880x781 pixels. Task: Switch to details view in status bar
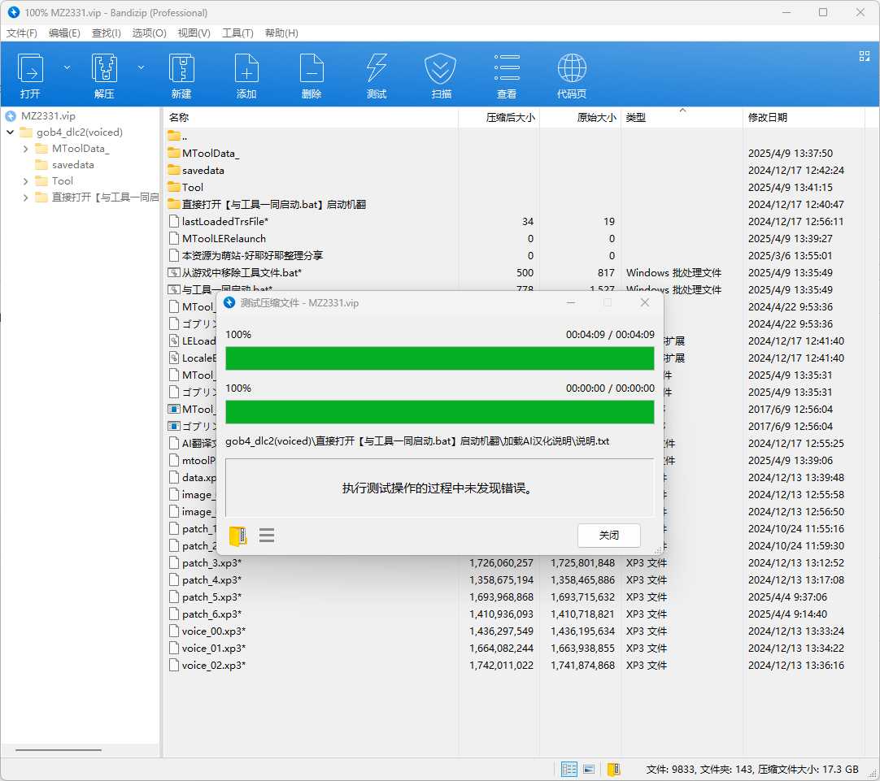(569, 769)
